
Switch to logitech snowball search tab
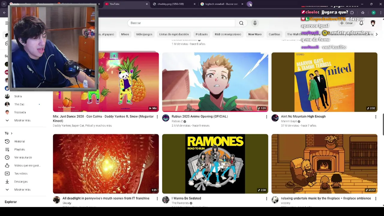[222, 4]
